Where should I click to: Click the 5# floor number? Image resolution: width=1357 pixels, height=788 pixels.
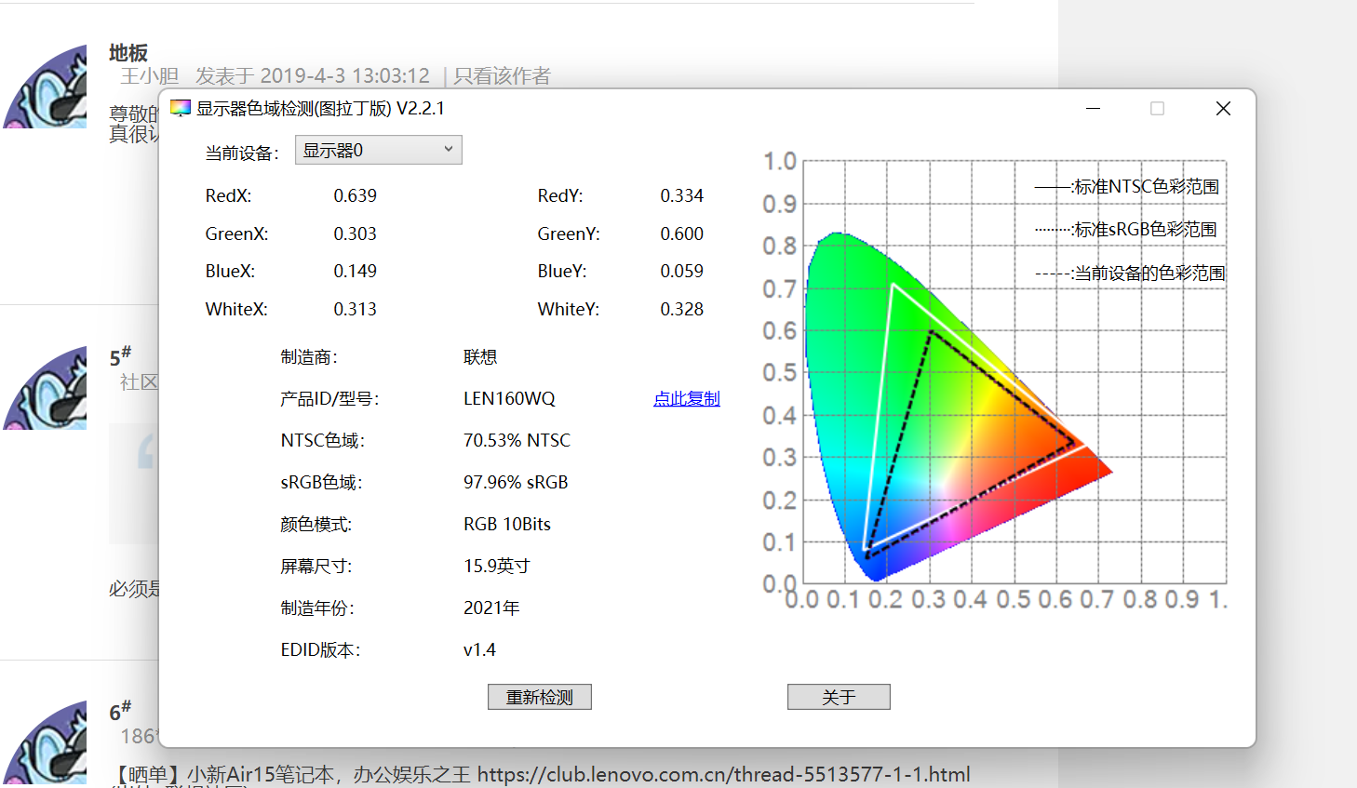(120, 356)
